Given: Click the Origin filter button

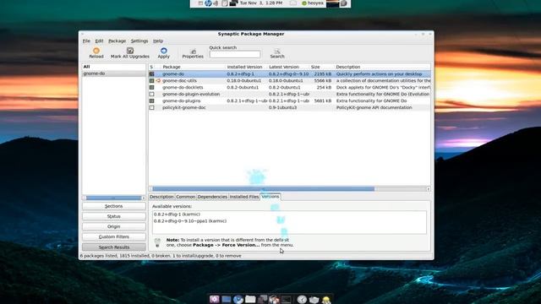Looking at the screenshot, I should click(114, 227).
